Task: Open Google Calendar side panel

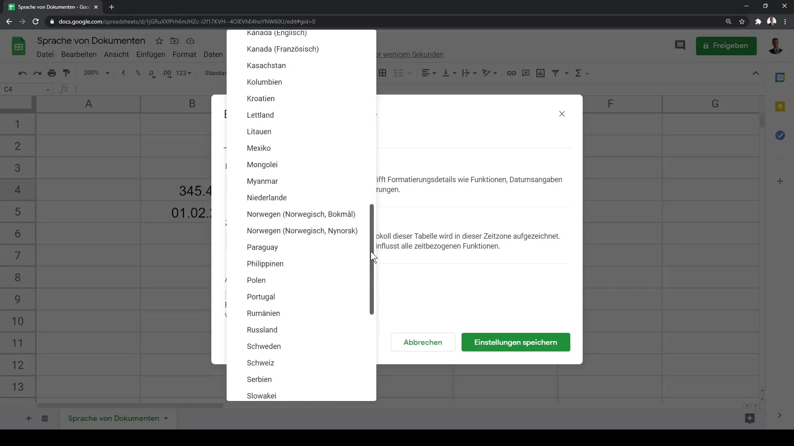Action: [x=780, y=77]
